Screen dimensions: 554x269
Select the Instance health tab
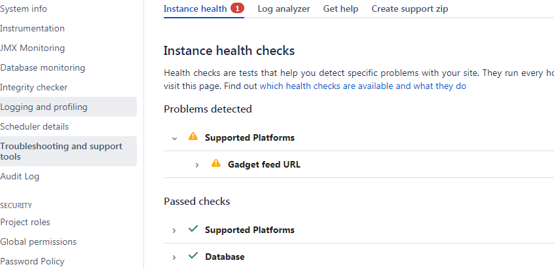point(195,9)
